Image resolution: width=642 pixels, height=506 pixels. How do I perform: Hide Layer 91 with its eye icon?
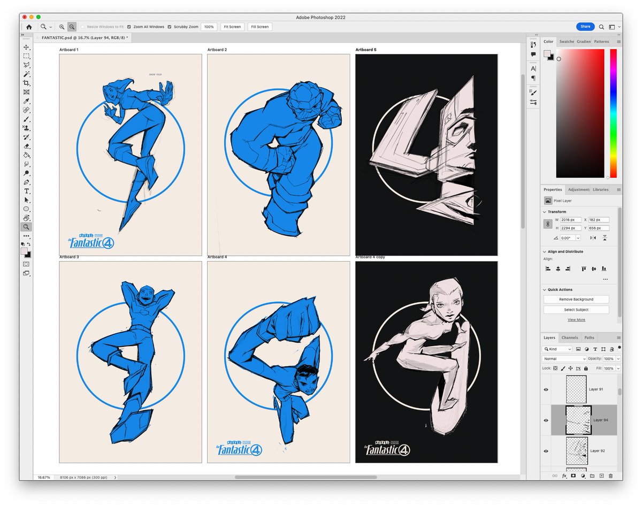point(546,389)
